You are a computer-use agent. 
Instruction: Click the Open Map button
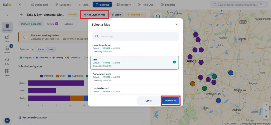pos(170,101)
